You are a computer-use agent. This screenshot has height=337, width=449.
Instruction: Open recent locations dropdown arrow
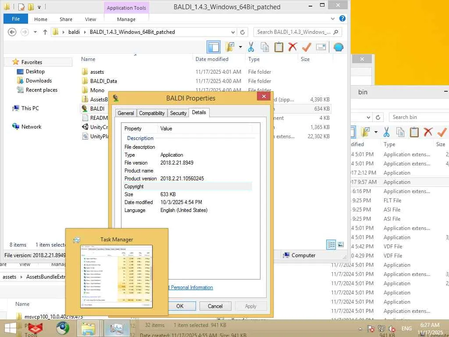coord(35,32)
